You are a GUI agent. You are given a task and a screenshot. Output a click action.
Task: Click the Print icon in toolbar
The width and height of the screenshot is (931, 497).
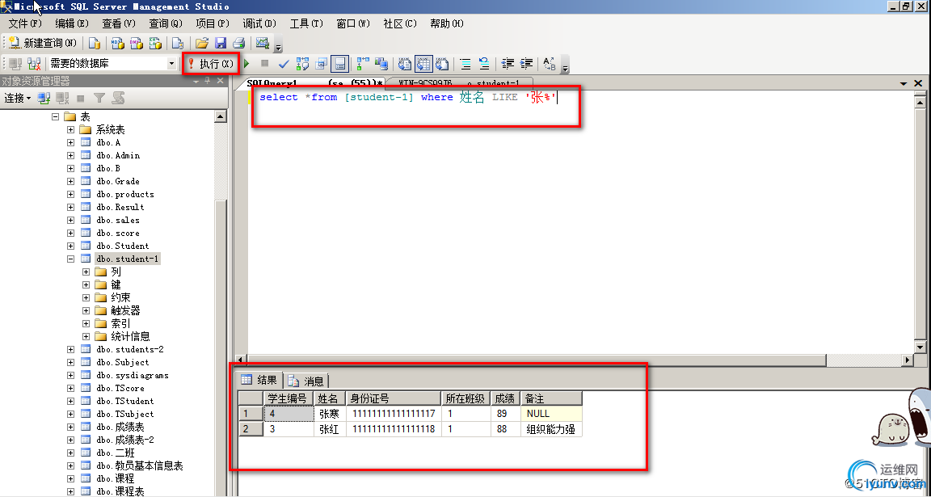click(x=238, y=43)
